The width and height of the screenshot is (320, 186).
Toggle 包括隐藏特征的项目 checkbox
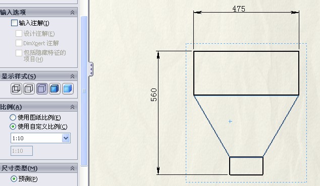[19, 53]
